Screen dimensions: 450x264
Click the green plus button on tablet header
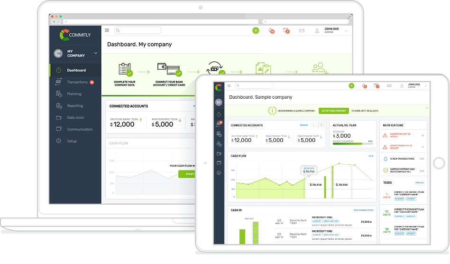[351, 86]
